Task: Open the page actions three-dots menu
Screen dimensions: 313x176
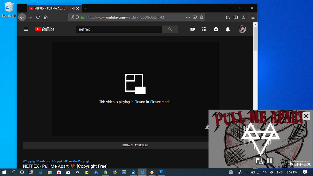Action: [188, 17]
